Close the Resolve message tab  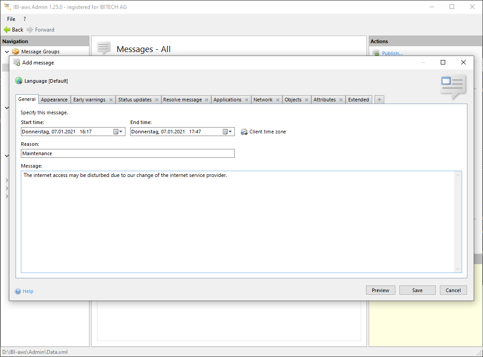(x=207, y=100)
